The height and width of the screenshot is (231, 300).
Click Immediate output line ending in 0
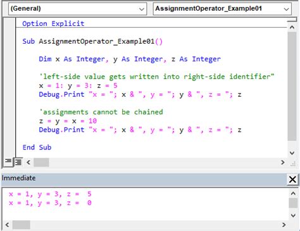[x=50, y=203]
